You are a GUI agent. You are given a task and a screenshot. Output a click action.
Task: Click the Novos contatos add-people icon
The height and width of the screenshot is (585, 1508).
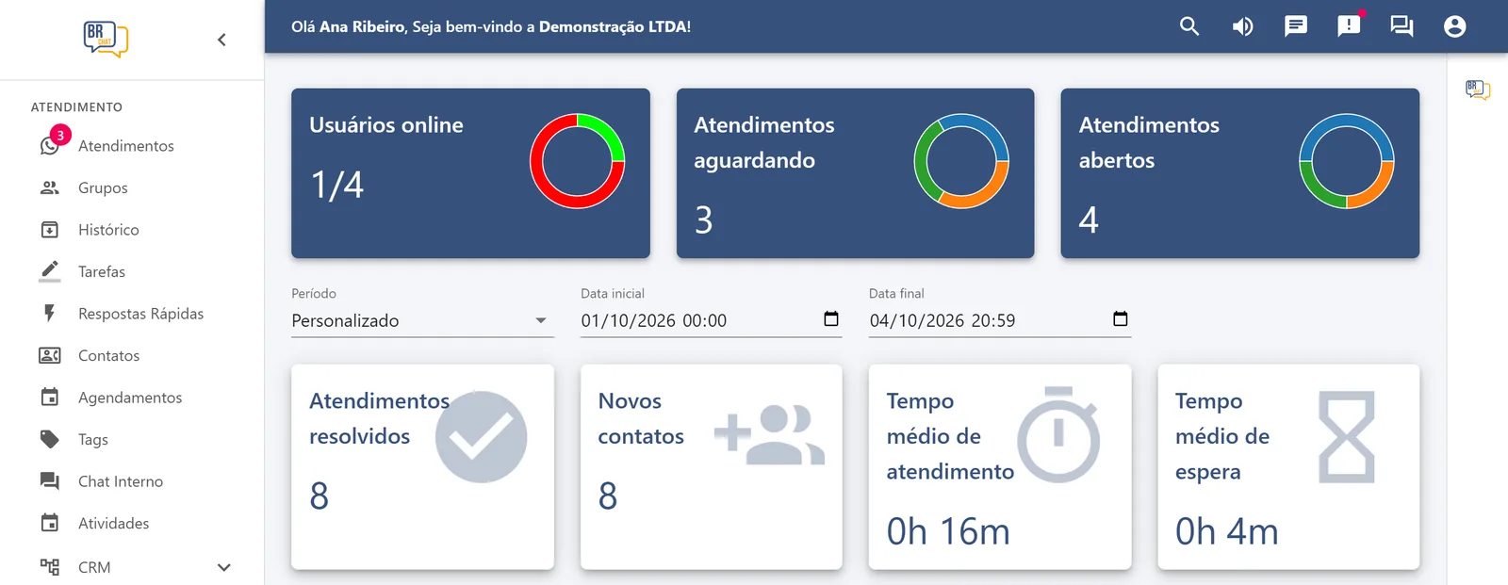(x=769, y=434)
